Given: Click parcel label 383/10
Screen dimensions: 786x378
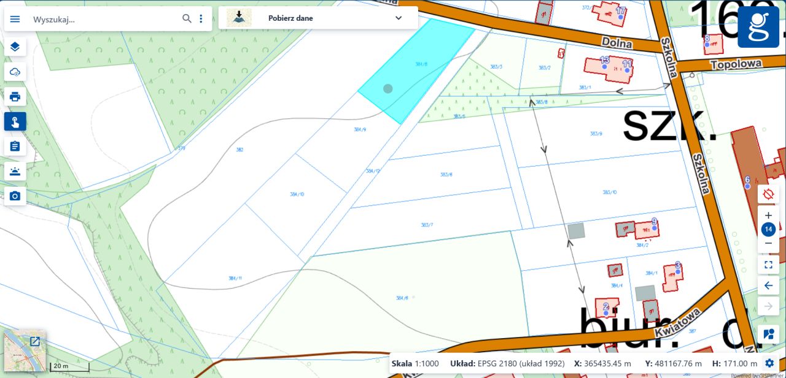Looking at the screenshot, I should [x=609, y=192].
